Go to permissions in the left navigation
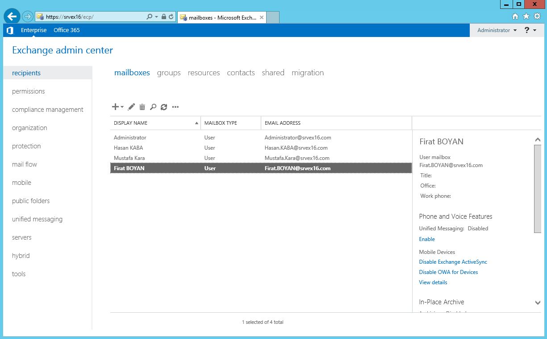This screenshot has height=339, width=547. pyautogui.click(x=29, y=91)
